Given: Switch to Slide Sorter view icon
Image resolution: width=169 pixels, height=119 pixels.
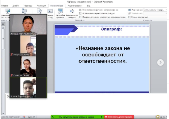Looking at the screenshot, I should [161, 117].
